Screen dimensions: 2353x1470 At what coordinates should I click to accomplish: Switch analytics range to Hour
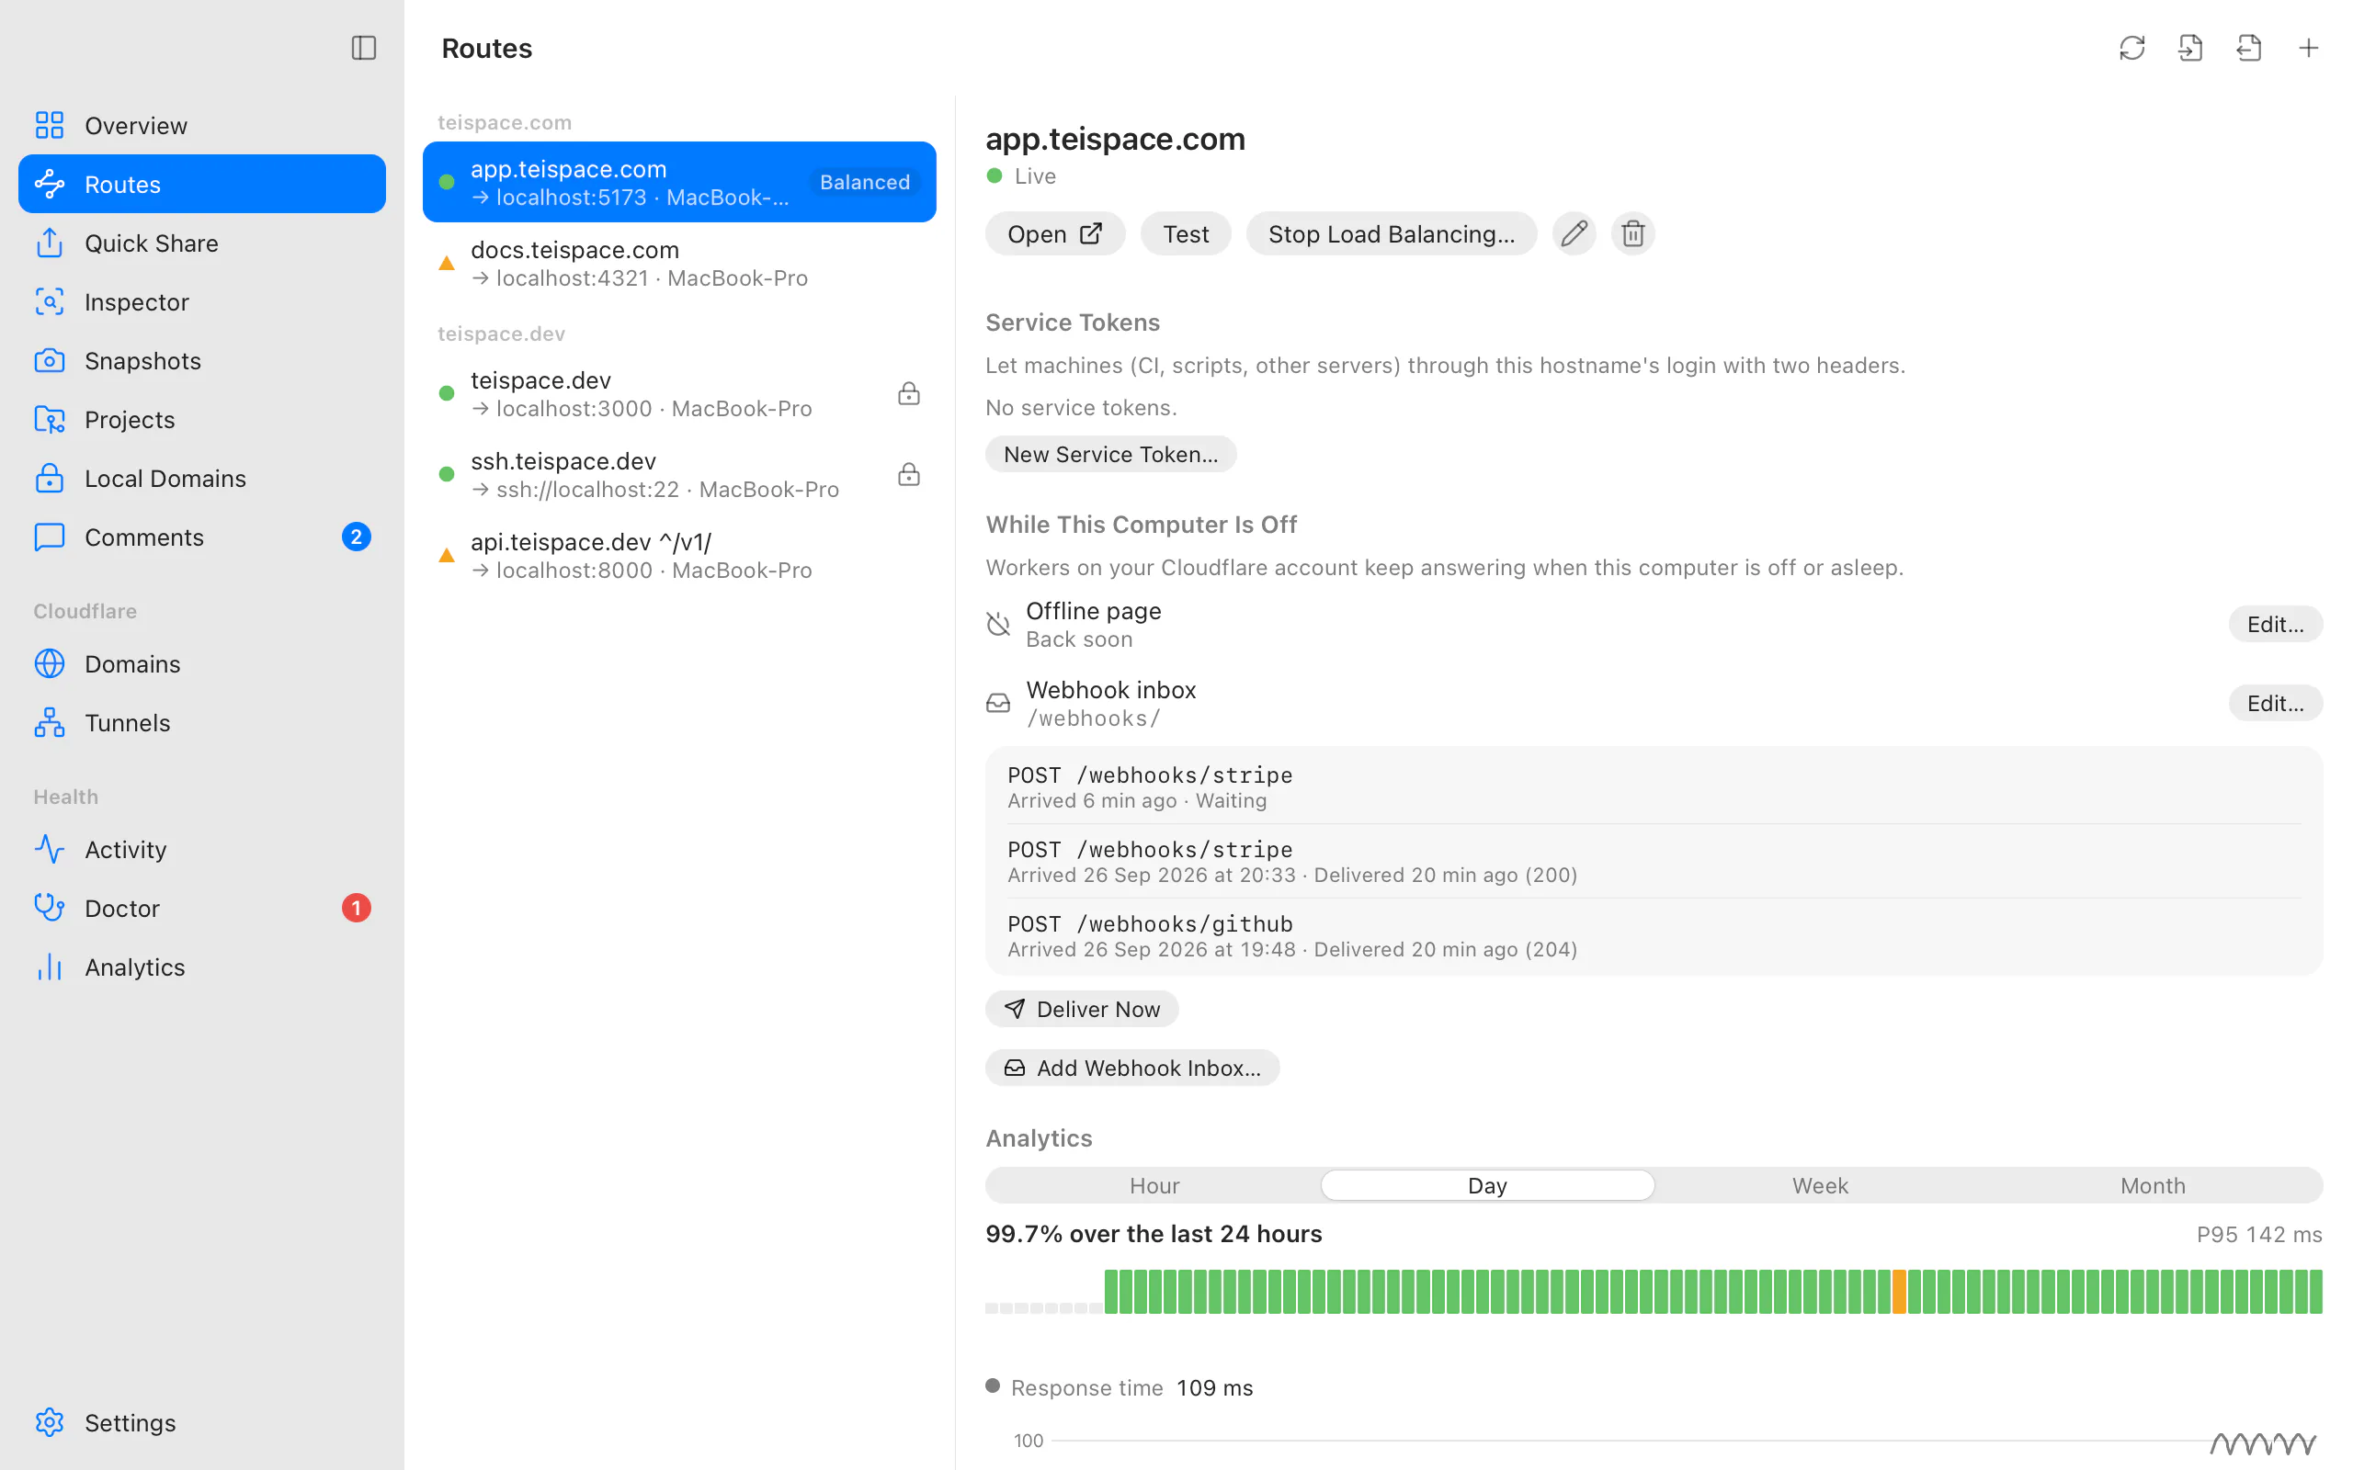click(x=1154, y=1185)
